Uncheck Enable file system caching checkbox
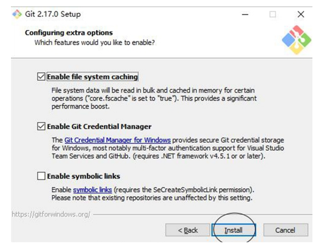Image resolution: width=327 pixels, height=251 pixels. coord(41,77)
